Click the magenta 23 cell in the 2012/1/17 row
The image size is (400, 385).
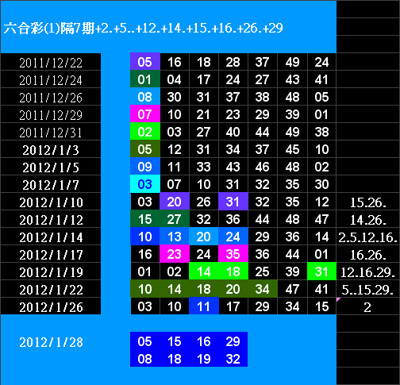coord(175,254)
